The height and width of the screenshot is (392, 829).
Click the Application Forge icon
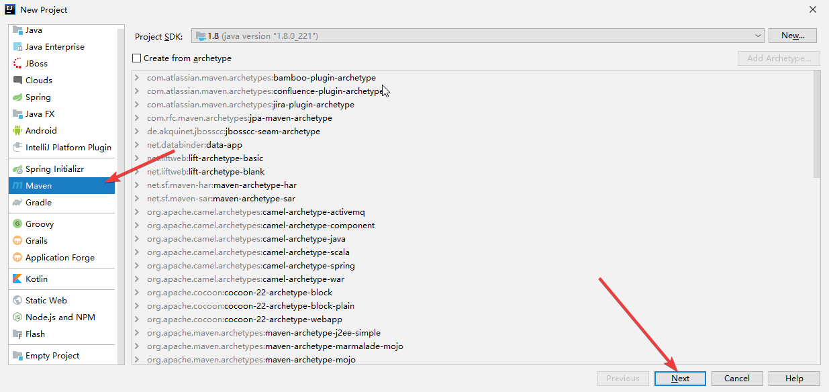pos(18,258)
